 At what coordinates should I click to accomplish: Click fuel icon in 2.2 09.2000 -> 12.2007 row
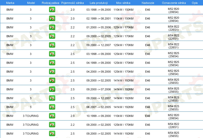52,45
